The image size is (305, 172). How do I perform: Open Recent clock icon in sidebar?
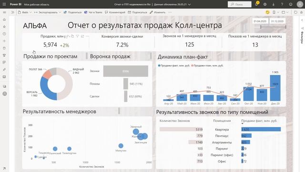click(x=4, y=34)
